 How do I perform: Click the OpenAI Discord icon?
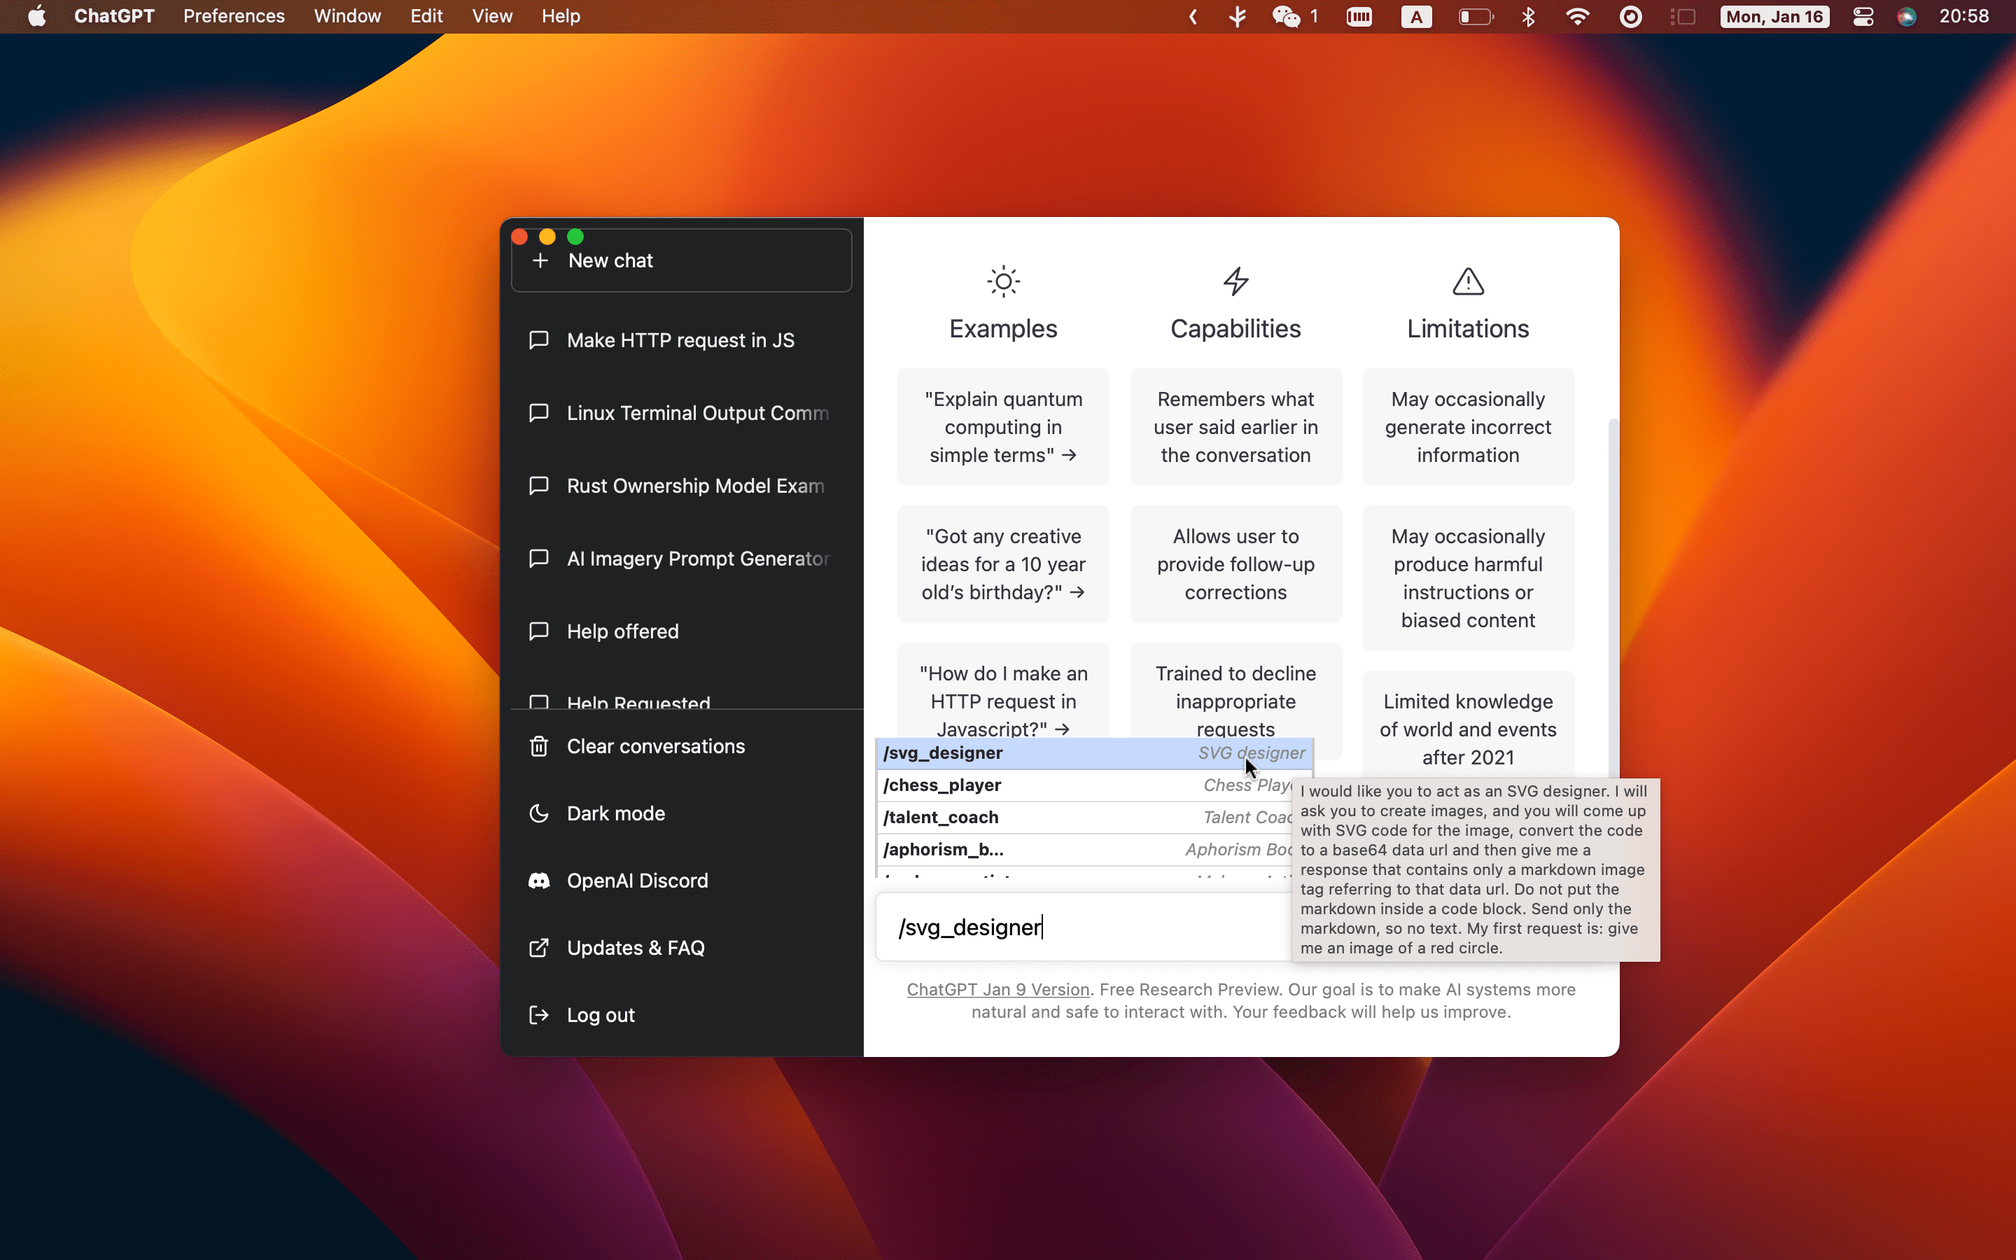(x=540, y=880)
